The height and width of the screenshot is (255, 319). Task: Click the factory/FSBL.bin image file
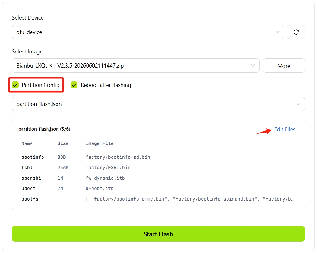click(x=108, y=167)
